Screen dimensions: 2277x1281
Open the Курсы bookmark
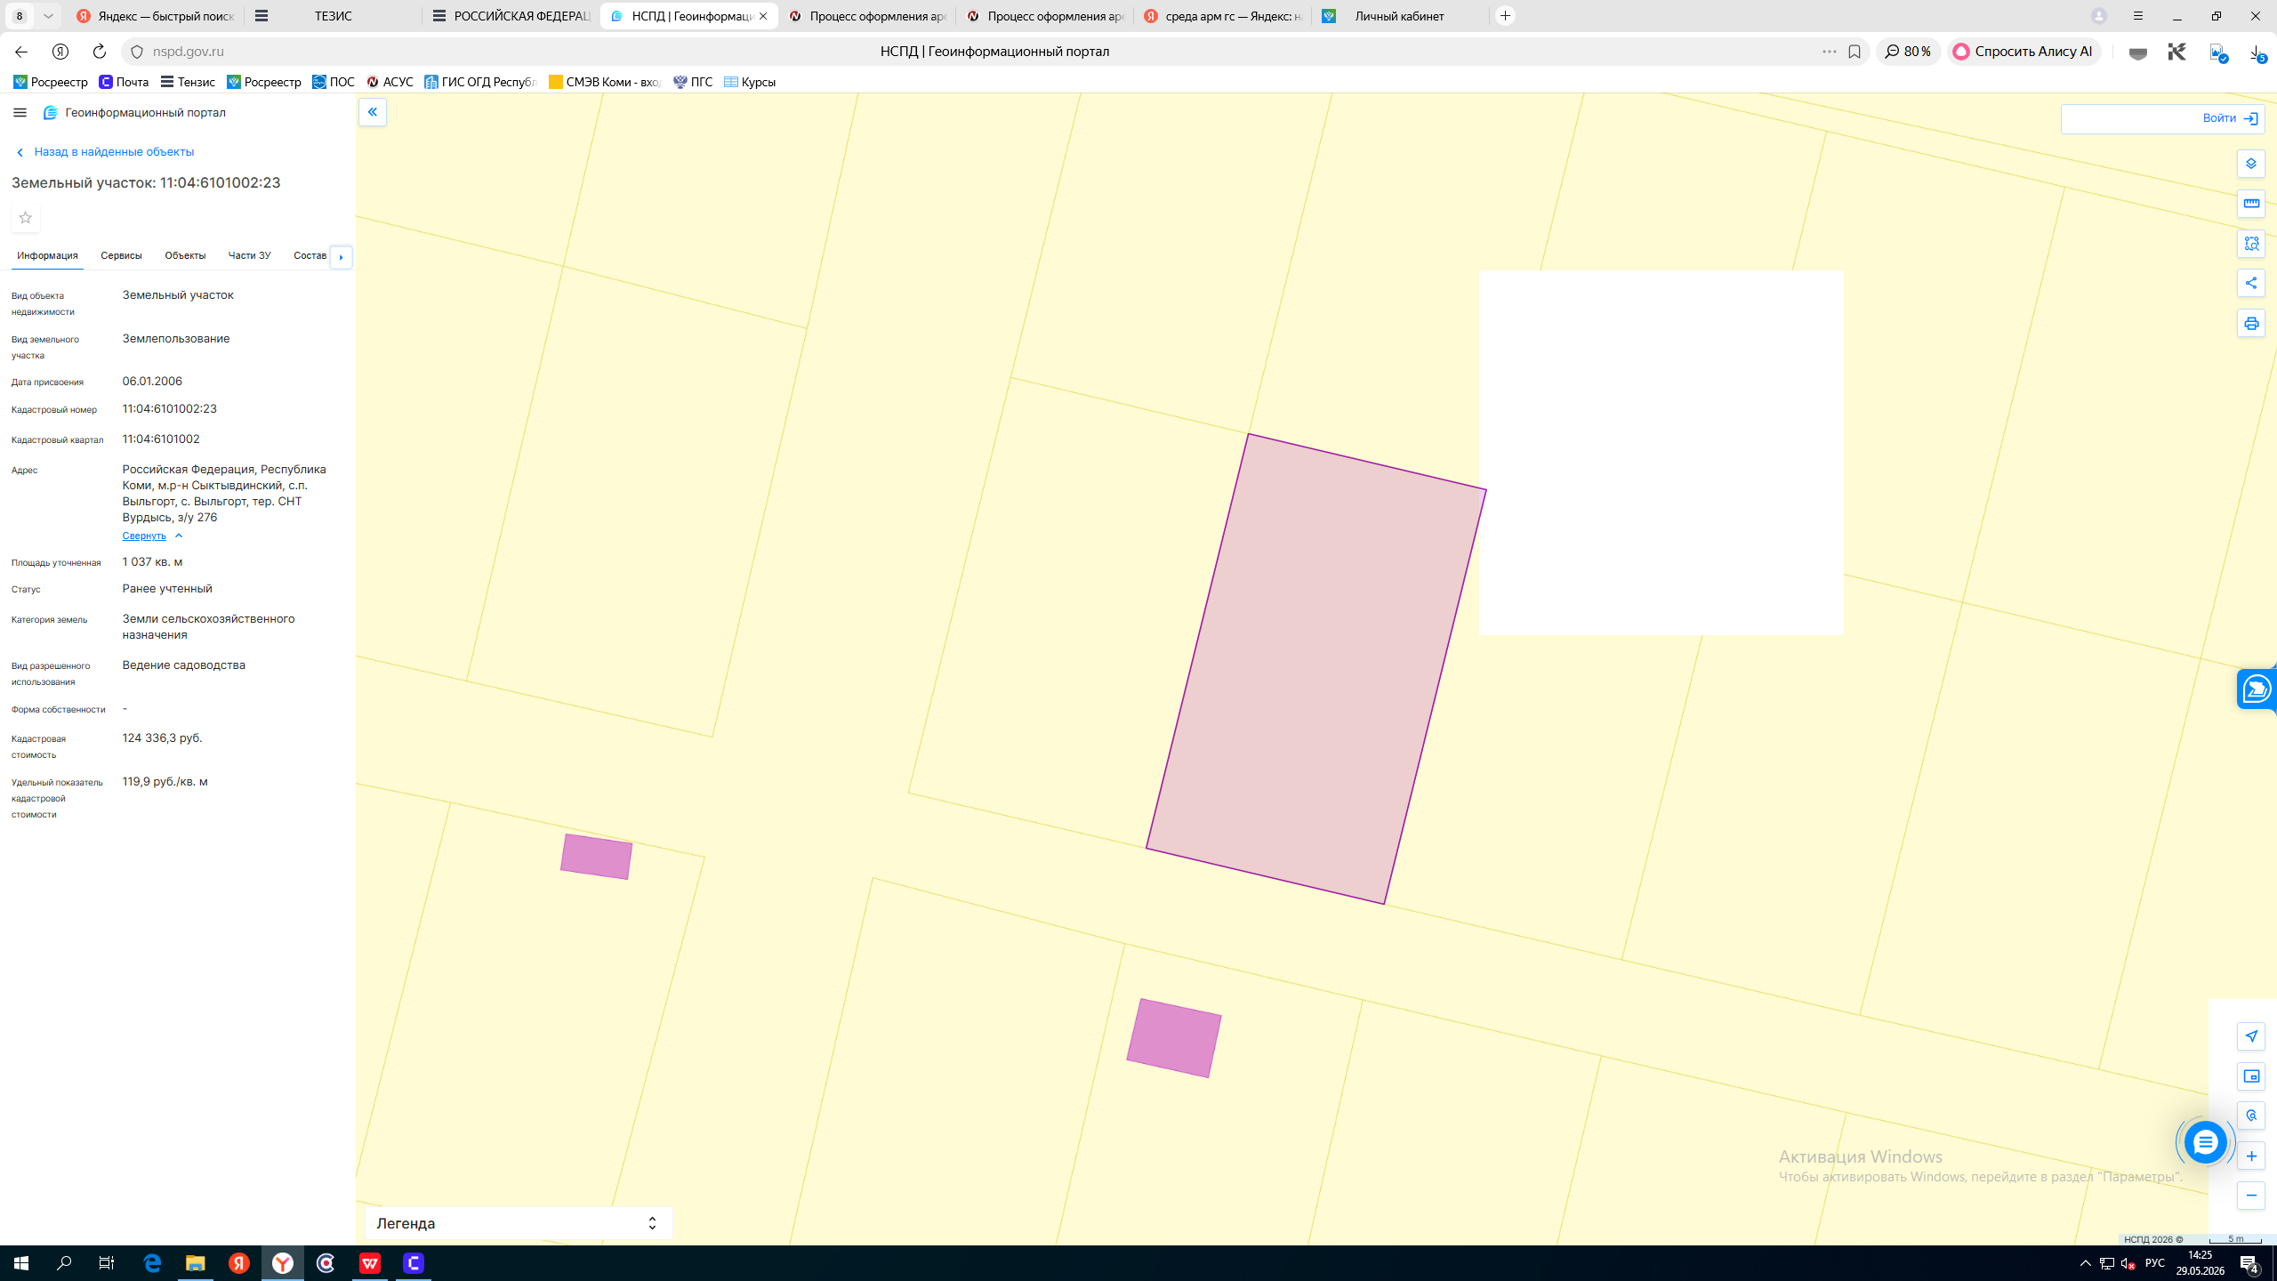tap(750, 82)
